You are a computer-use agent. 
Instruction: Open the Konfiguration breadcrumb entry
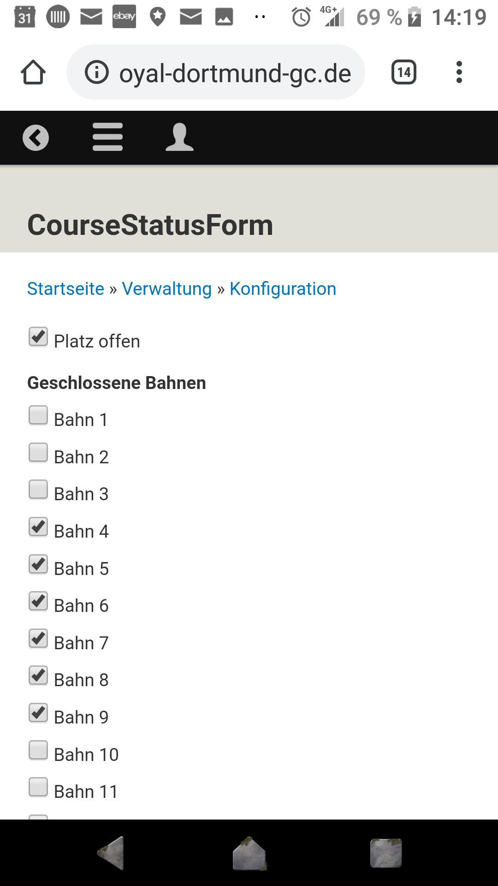283,288
